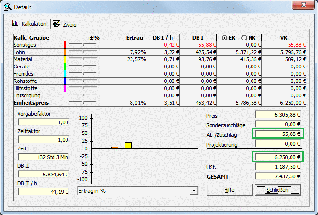
Task: Click the Sonderzuschläge value field
Action: 278,124
